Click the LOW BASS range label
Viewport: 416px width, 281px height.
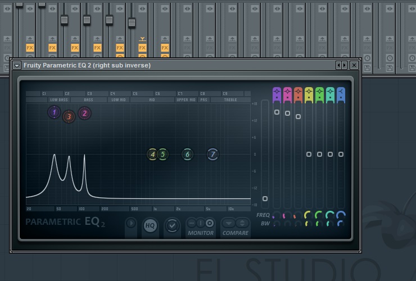pyautogui.click(x=59, y=100)
